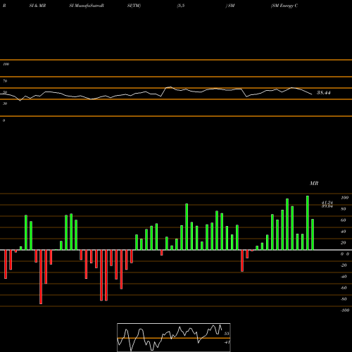Click the 80 label on MR axis

click(343, 209)
